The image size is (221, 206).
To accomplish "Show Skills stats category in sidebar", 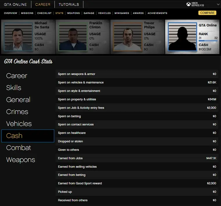I will coord(14,88).
